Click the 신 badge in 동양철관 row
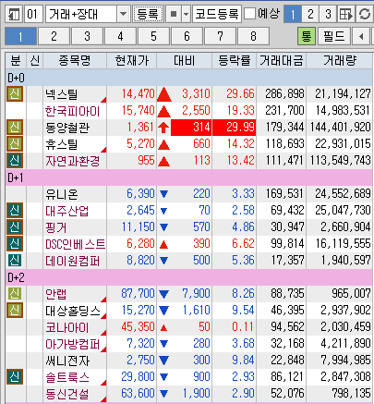The image size is (374, 404). click(x=15, y=127)
